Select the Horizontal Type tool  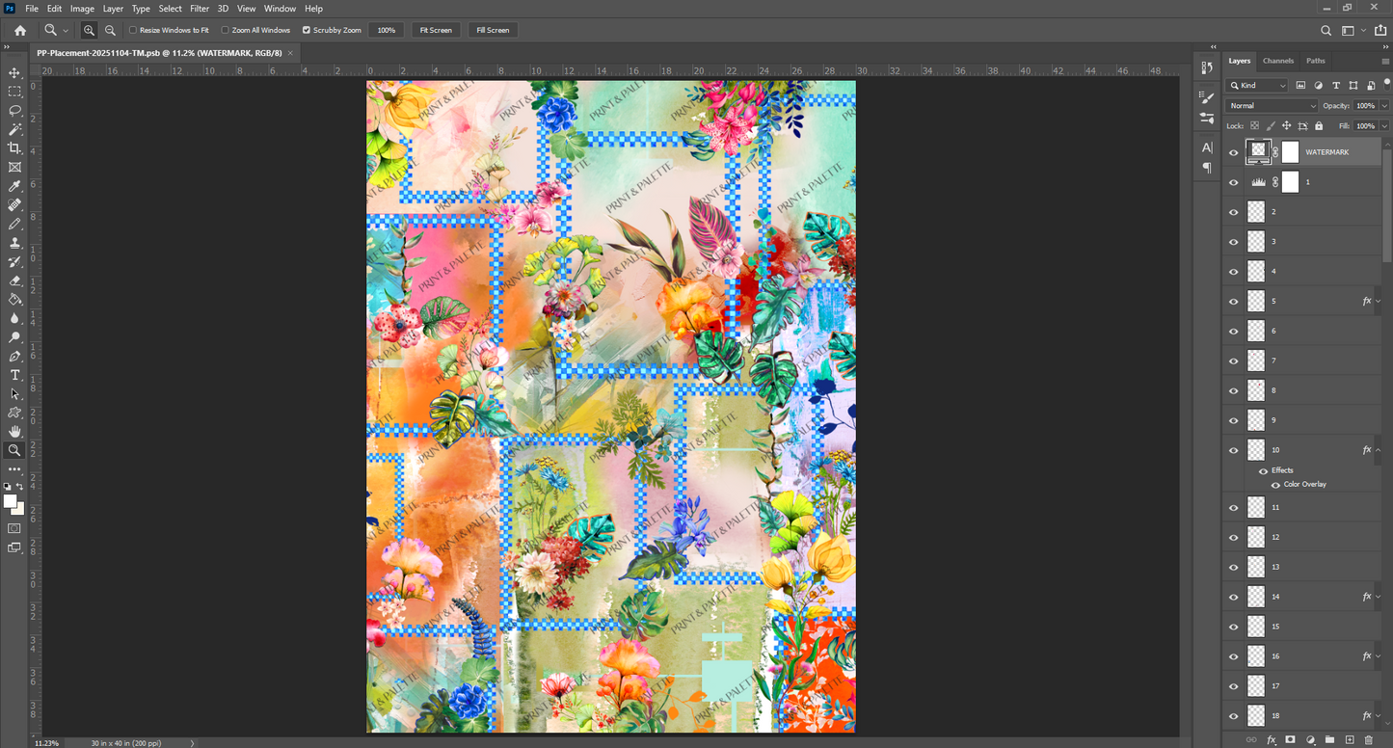coord(14,375)
